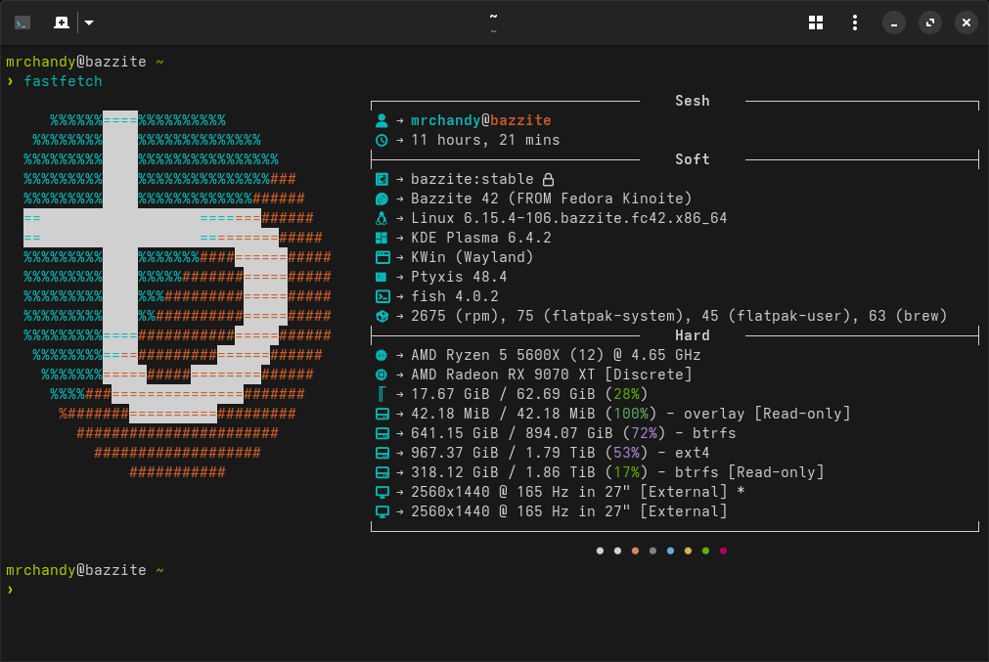This screenshot has width=989, height=662.
Task: Click the 'Linux 6.15.4-106.bazzite.fc42.x86_64' text
Action: coord(569,218)
